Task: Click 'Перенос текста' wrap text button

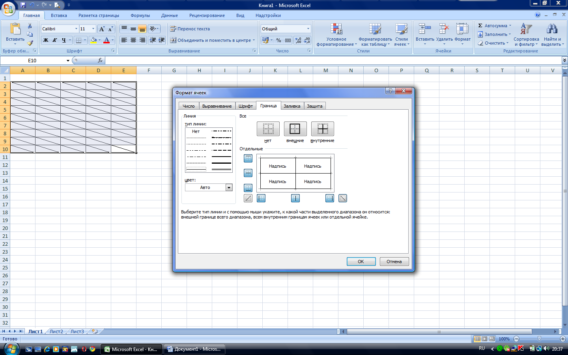Action: (190, 29)
